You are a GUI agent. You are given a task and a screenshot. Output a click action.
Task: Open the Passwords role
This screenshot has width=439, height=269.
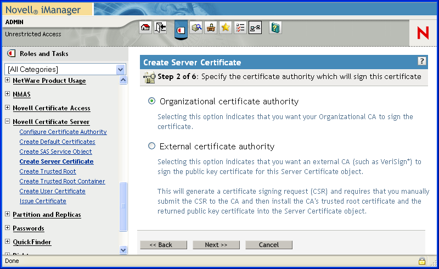pos(29,228)
